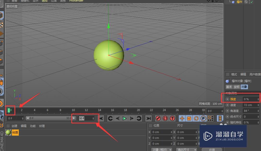This screenshot has width=261, height=151.
Task: Open the 编辑 menu in material manager
Action: point(23,126)
